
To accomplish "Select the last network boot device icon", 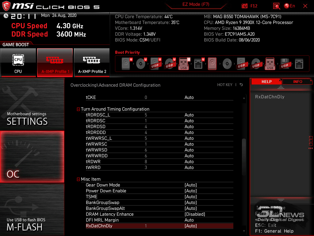I will click(299, 64).
